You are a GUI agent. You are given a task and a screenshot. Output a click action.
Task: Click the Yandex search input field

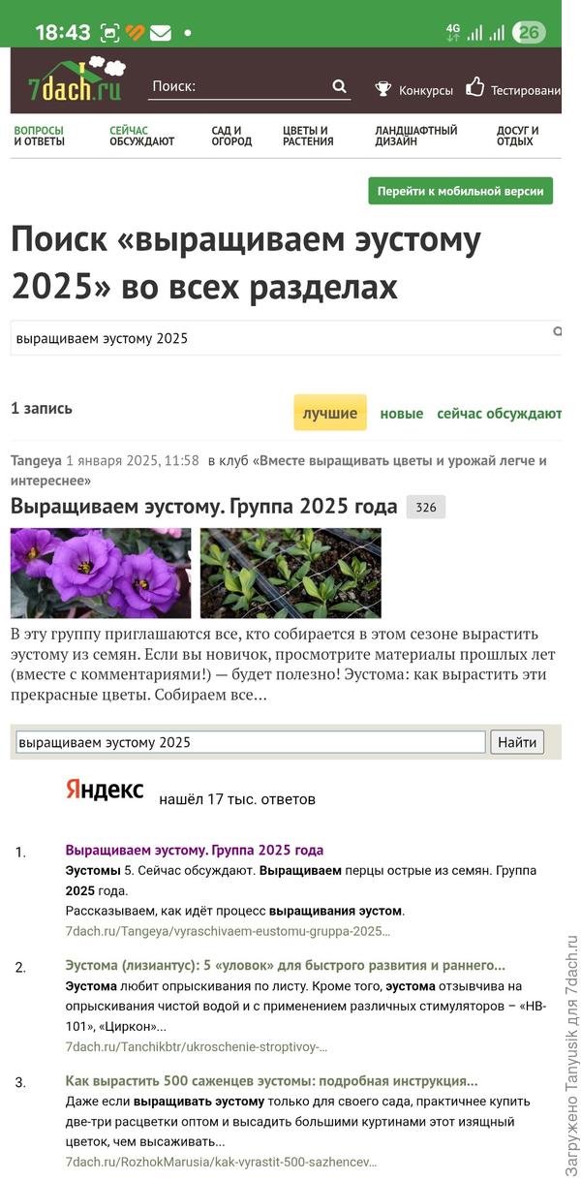coord(250,742)
